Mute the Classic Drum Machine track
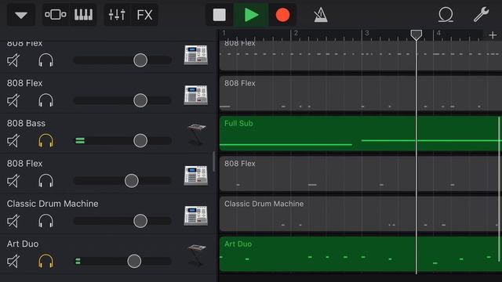 tap(13, 221)
